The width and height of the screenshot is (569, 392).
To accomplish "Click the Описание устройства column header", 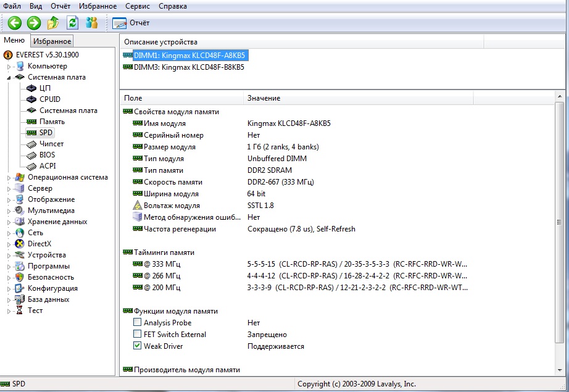I will point(302,42).
